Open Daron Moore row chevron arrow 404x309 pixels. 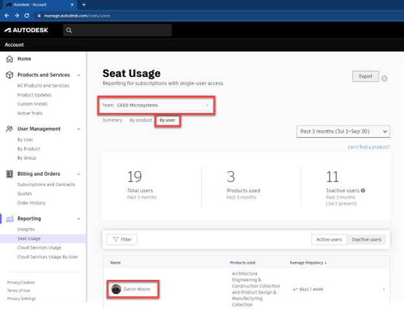(x=384, y=289)
